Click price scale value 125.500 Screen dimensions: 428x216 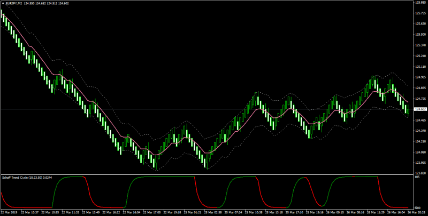(x=420, y=35)
